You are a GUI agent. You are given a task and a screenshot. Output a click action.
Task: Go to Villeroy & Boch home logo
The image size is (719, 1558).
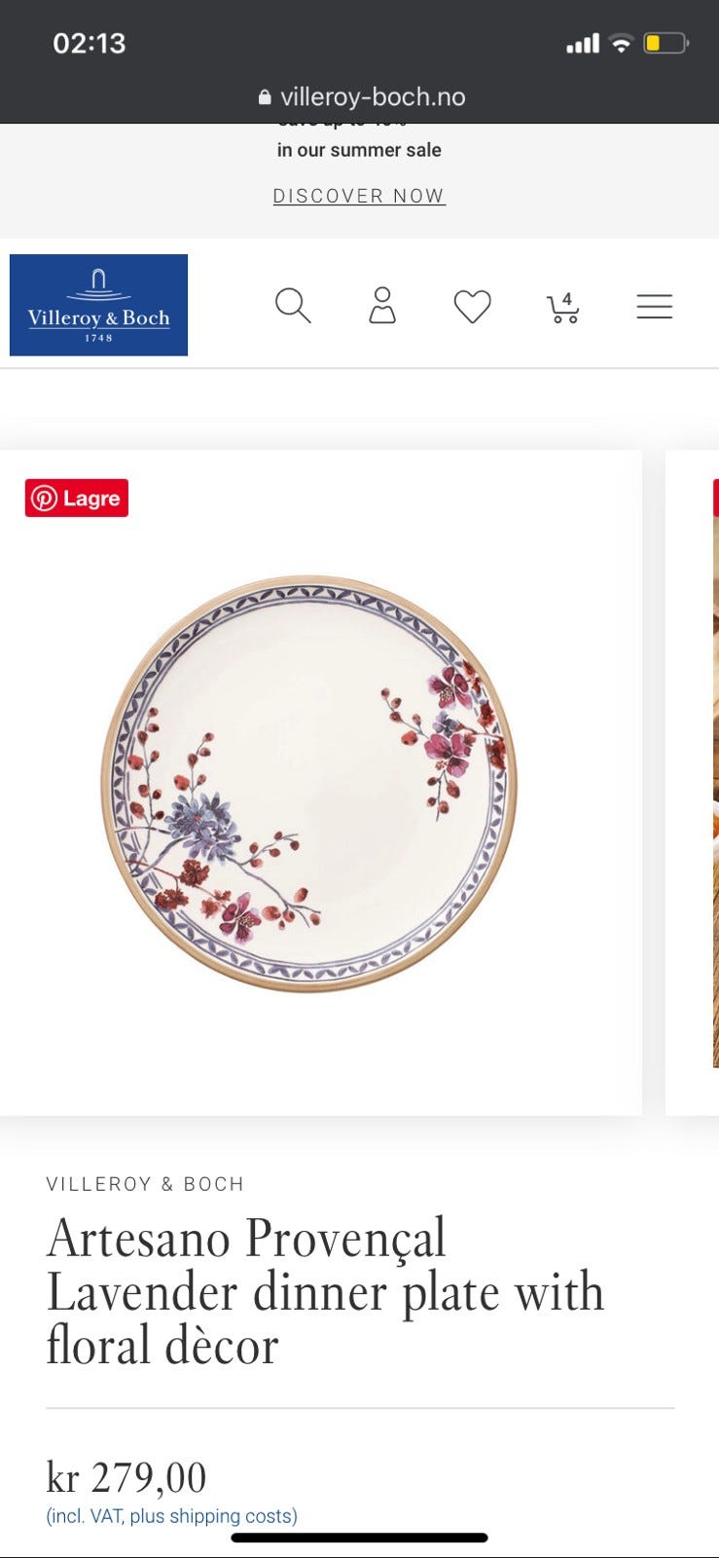point(98,305)
